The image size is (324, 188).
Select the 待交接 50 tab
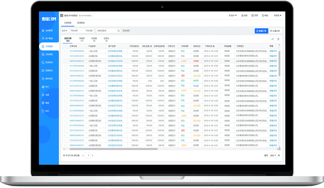pos(94,40)
